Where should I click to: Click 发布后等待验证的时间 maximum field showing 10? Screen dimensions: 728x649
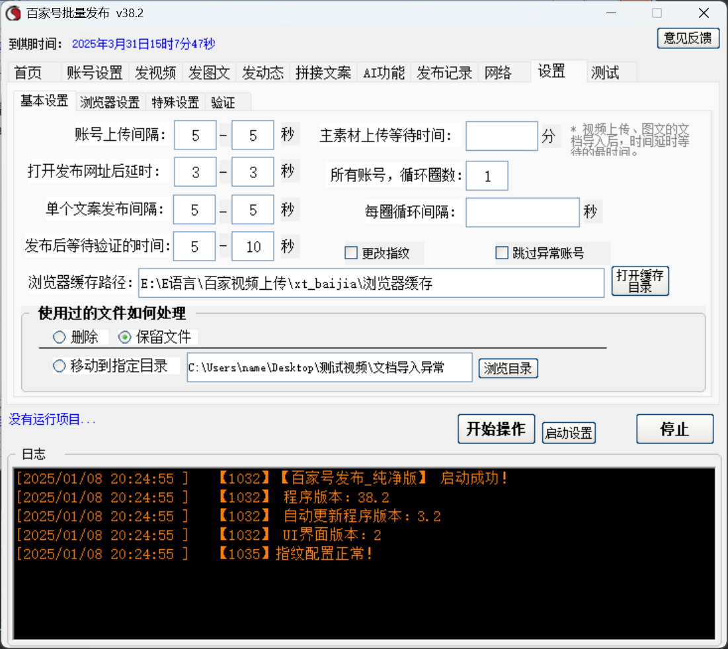tap(253, 246)
